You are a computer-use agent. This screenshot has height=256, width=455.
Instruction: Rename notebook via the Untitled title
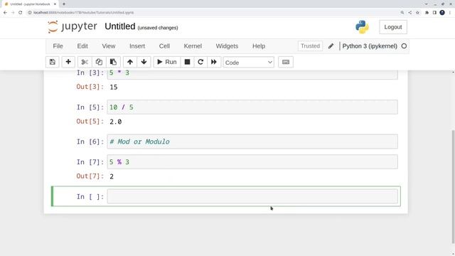[120, 26]
